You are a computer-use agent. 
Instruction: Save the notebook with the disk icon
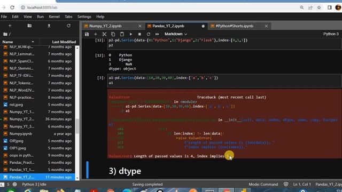tap(87, 34)
